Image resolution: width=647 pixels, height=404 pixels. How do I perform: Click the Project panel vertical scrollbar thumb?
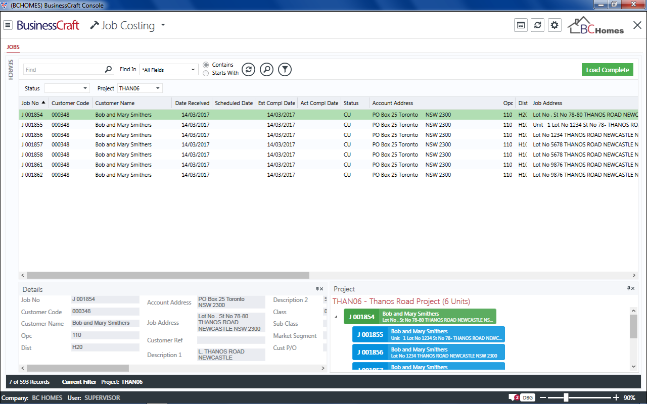point(633,326)
